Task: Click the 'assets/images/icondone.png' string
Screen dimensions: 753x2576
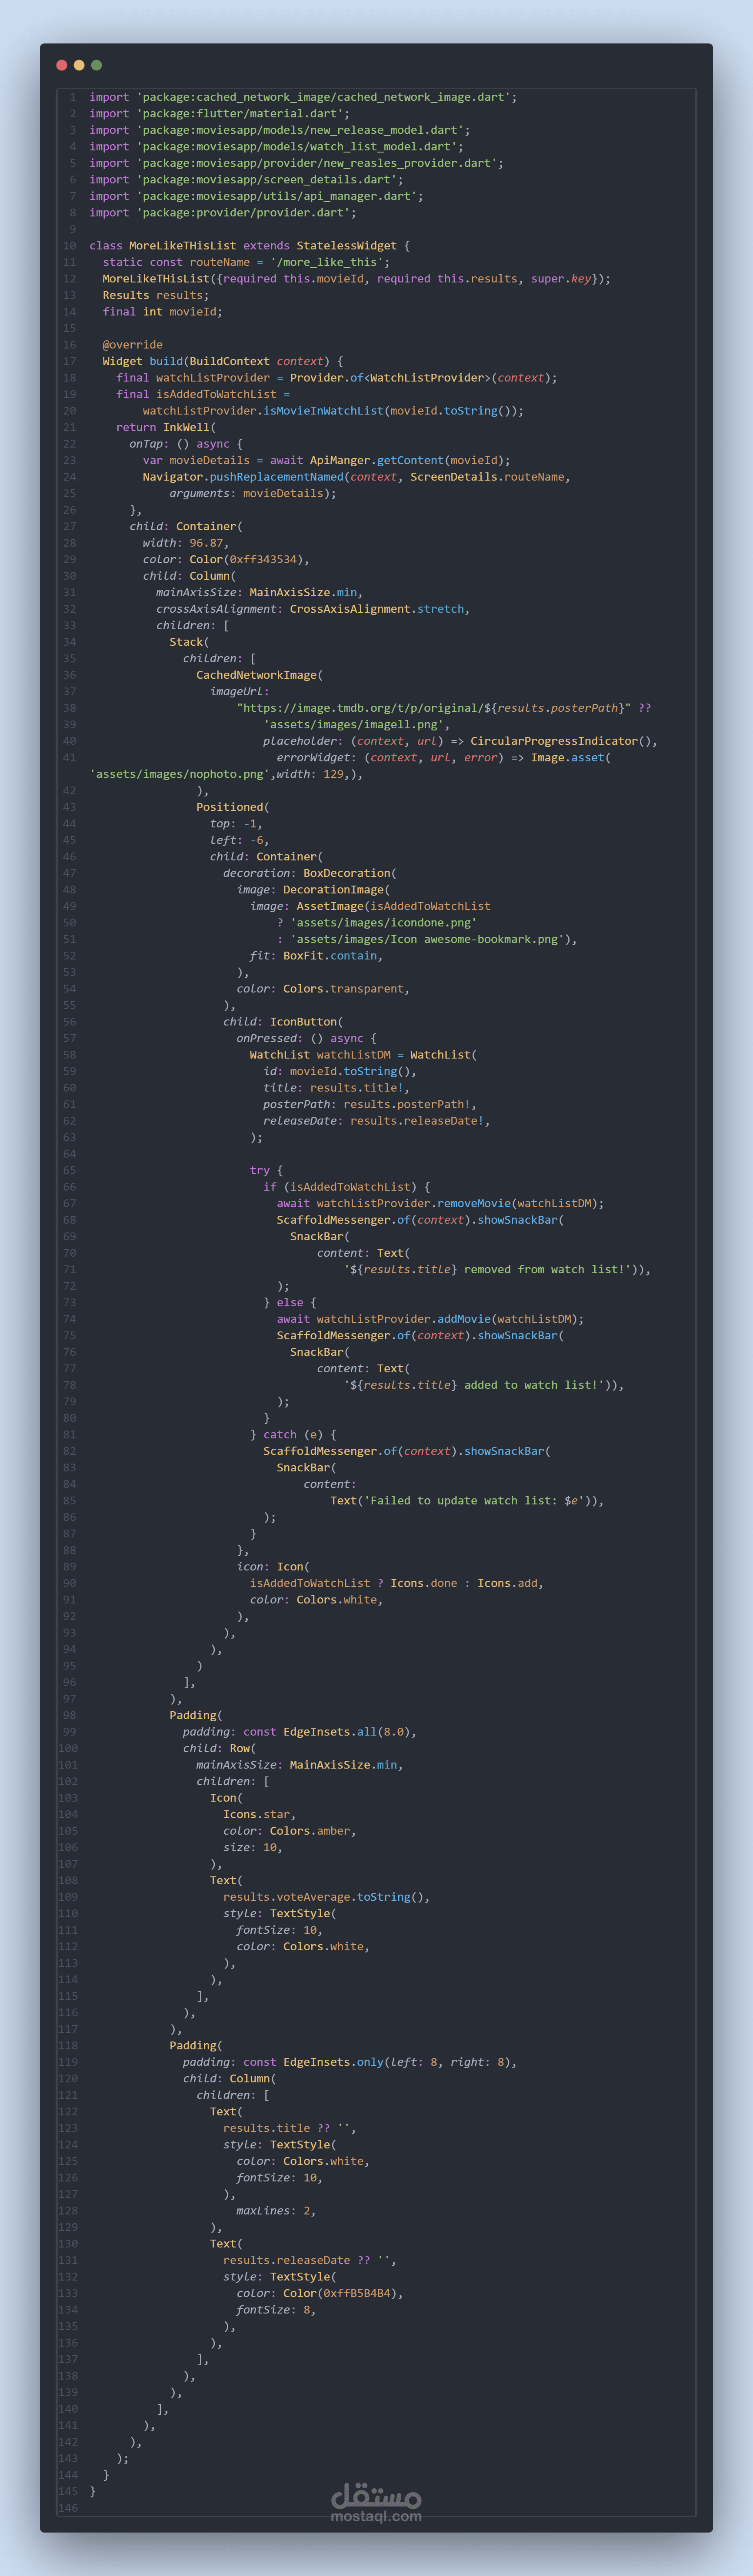Action: (383, 923)
